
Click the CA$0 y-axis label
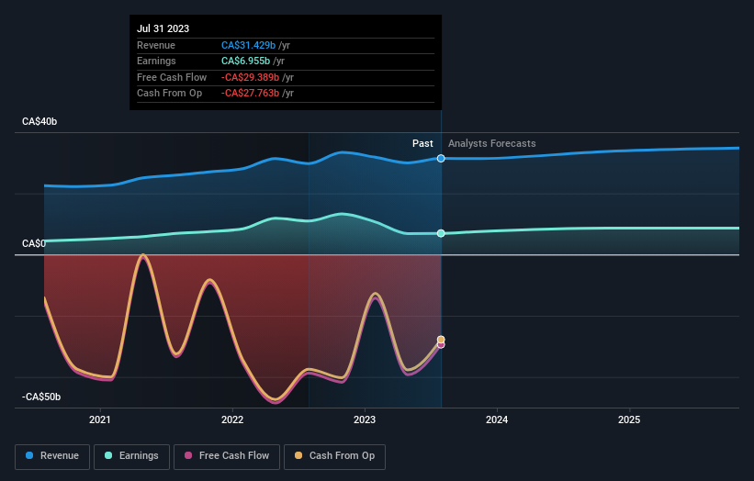(34, 243)
